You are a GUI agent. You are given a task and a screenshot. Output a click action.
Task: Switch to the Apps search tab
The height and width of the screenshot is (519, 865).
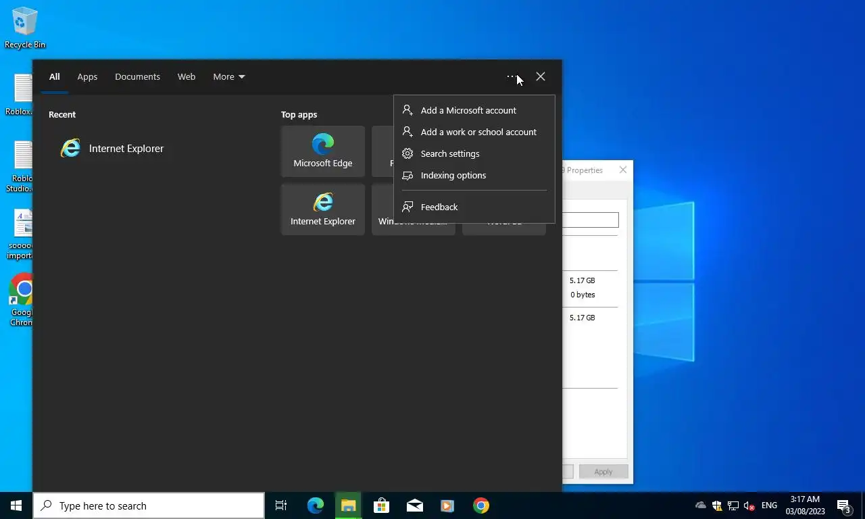87,76
